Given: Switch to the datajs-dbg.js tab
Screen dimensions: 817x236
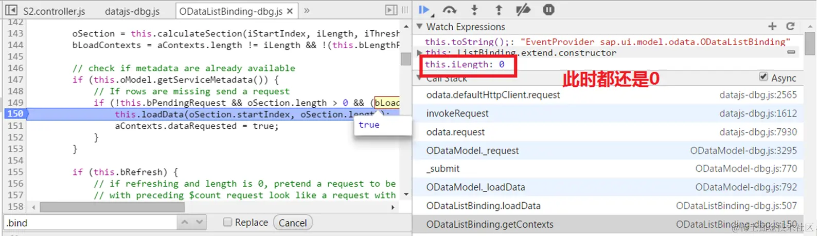Looking at the screenshot, I should point(132,11).
